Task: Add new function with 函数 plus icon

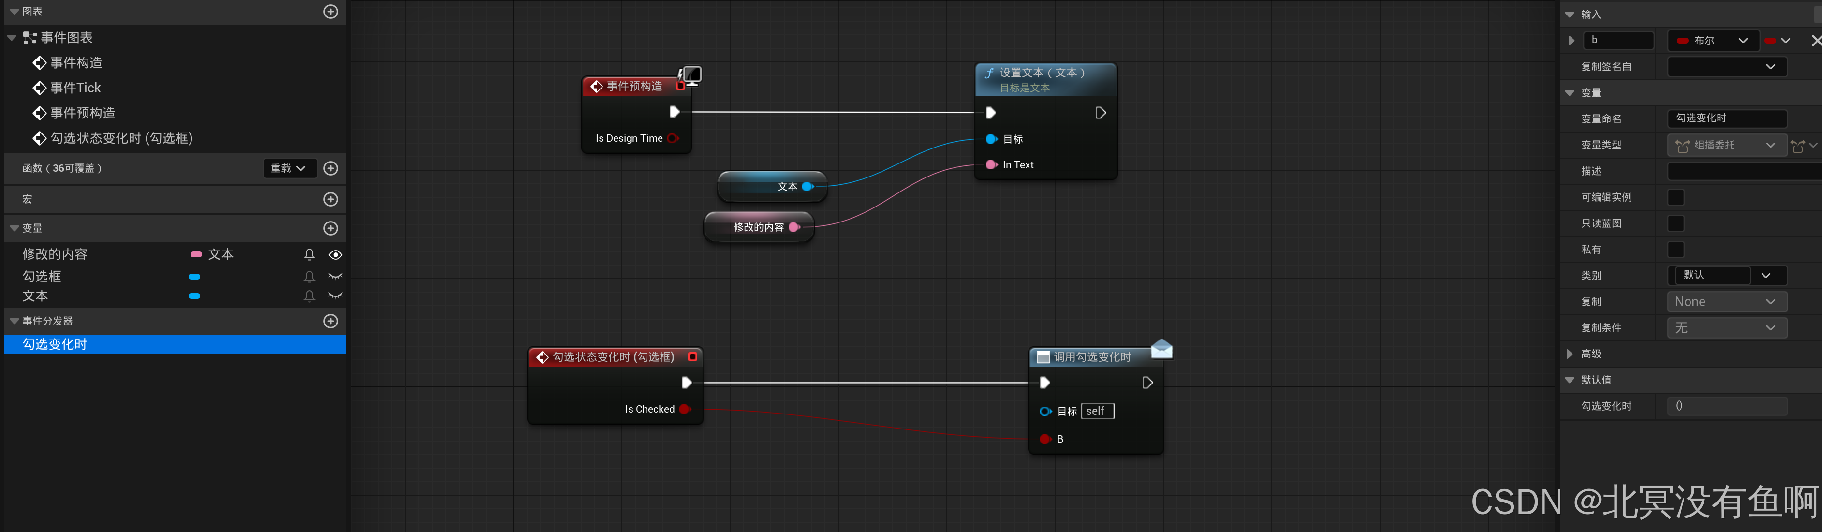Action: click(330, 168)
